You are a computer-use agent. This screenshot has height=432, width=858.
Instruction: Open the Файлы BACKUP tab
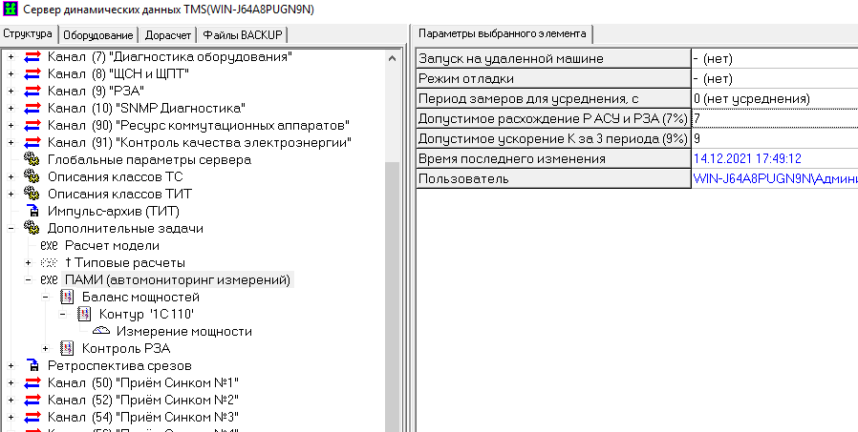coord(244,35)
